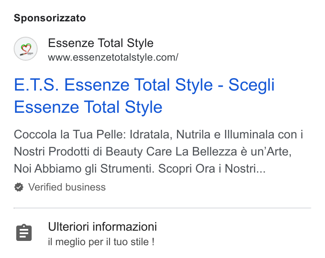Click the verified checkmark badge icon
This screenshot has height=258, width=325.
pos(19,187)
